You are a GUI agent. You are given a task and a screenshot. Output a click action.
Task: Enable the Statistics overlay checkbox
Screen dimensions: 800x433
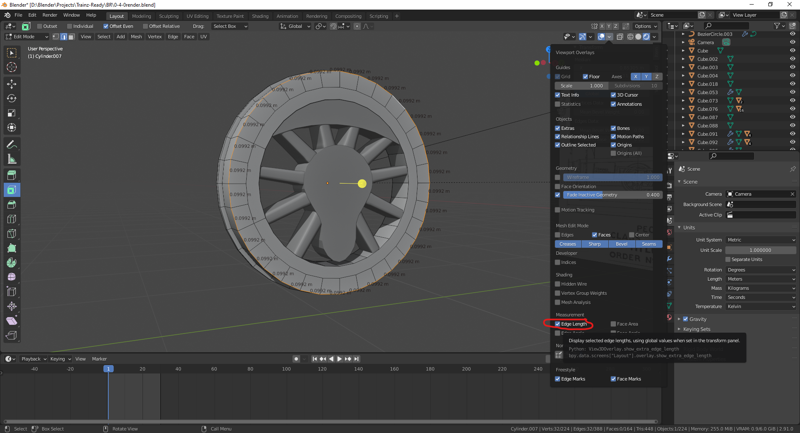point(557,104)
